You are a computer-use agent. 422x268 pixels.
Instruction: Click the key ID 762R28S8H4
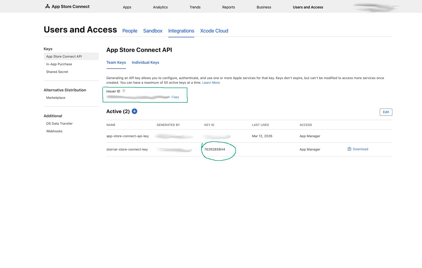215,149
